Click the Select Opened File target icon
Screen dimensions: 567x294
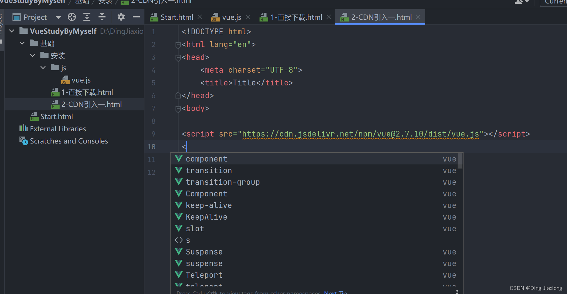point(71,17)
